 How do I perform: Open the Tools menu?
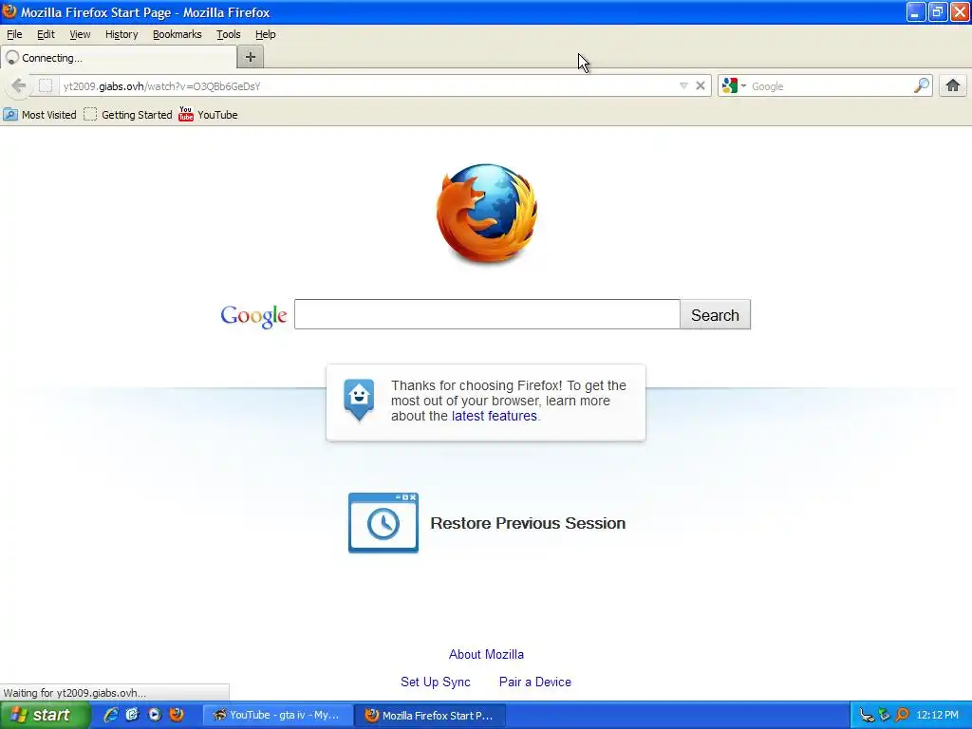click(x=228, y=34)
